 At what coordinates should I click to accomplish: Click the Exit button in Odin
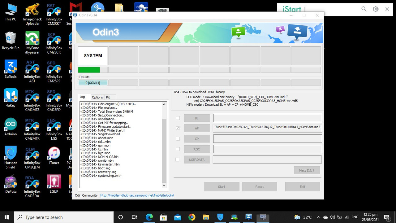pyautogui.click(x=303, y=186)
